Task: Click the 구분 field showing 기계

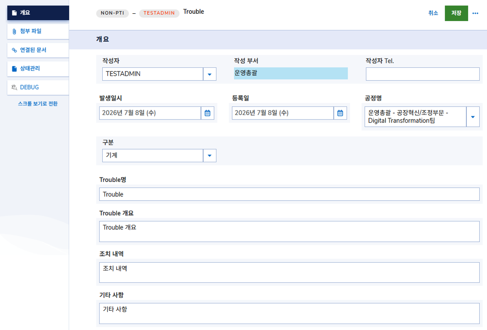Action: (x=153, y=155)
